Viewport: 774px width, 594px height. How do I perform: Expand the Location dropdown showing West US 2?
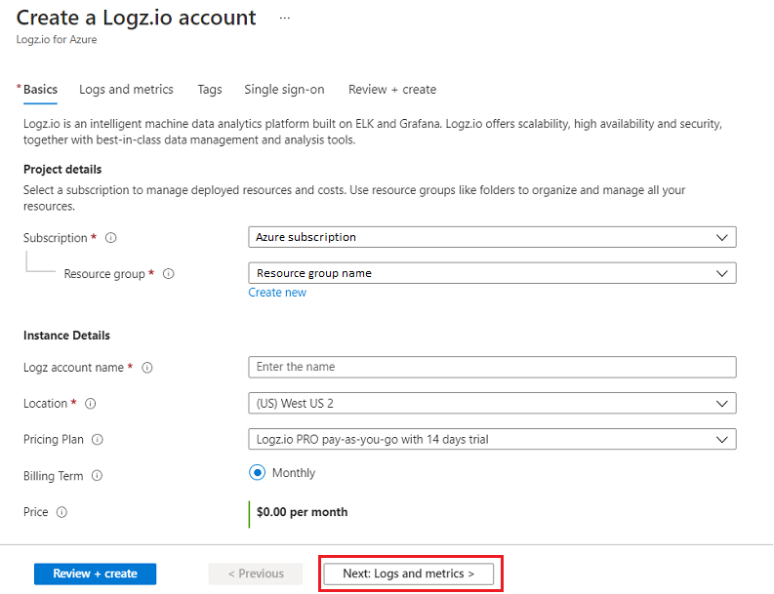pos(492,403)
